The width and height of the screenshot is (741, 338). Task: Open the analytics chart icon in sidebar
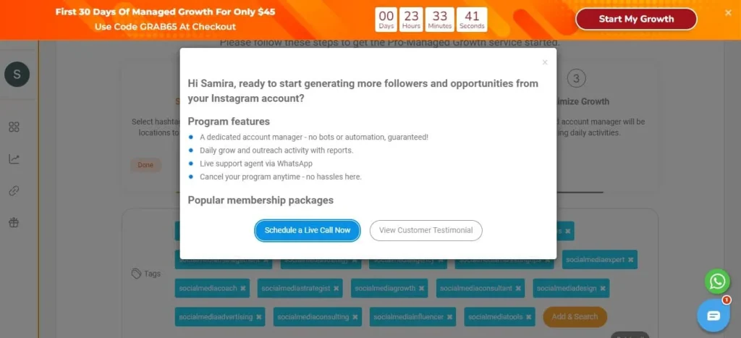14,159
